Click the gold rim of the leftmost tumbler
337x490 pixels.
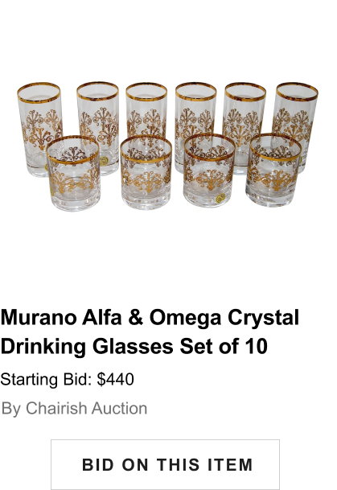(x=73, y=150)
